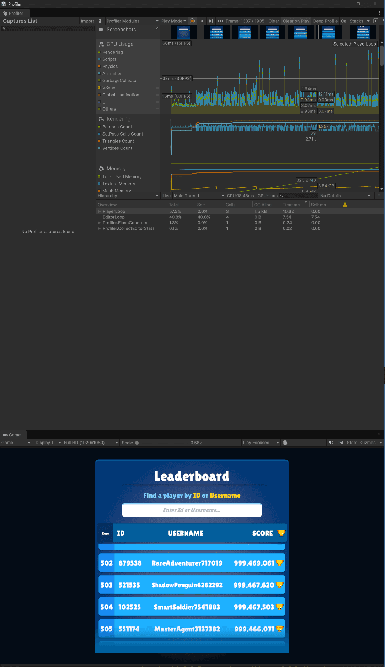
Task: Toggle the Game view shortcuts keyboard icon
Action: tap(340, 443)
